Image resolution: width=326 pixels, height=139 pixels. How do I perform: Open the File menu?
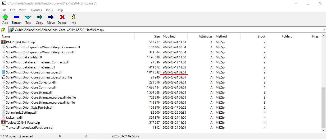[4, 10]
